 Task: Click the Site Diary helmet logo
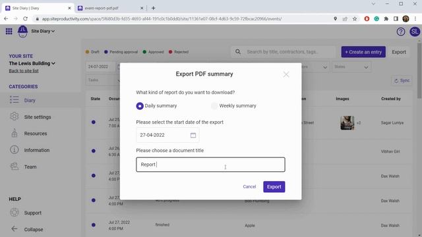click(x=22, y=32)
